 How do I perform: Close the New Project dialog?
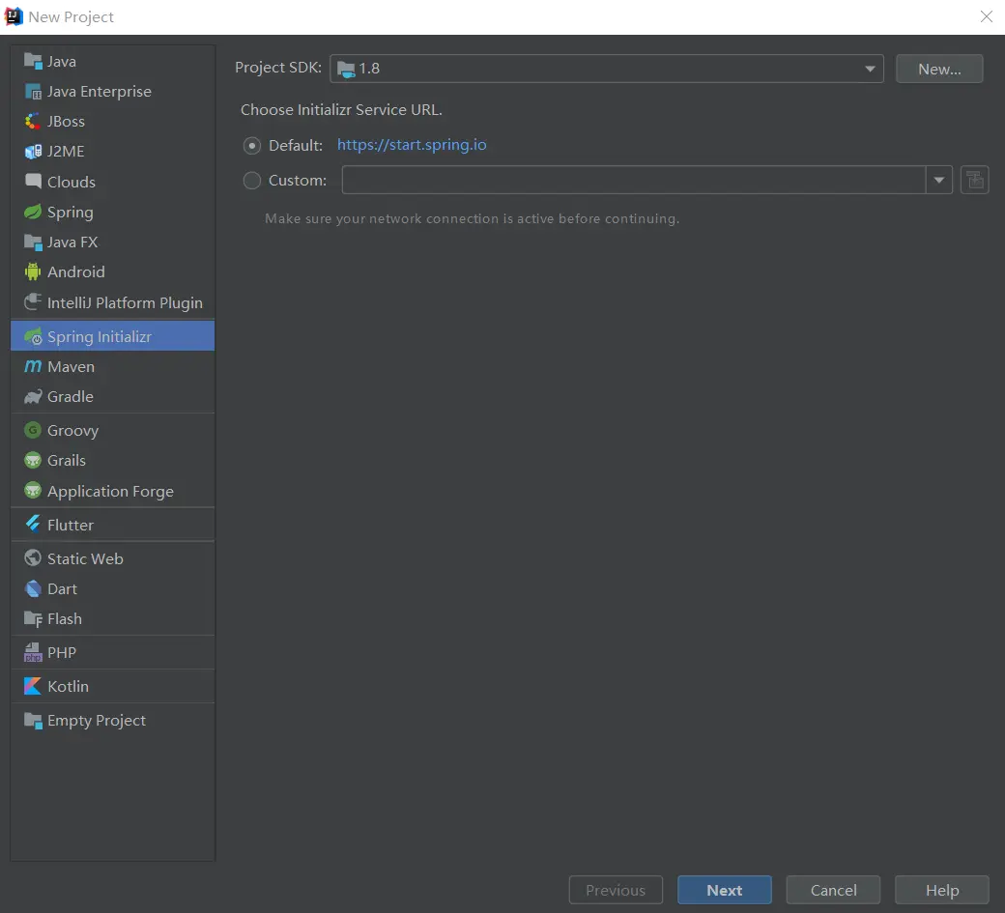987,16
